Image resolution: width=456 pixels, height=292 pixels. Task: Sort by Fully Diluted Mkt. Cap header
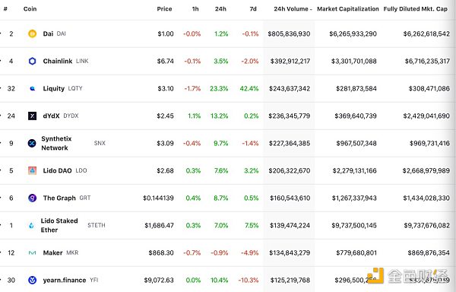click(x=415, y=9)
